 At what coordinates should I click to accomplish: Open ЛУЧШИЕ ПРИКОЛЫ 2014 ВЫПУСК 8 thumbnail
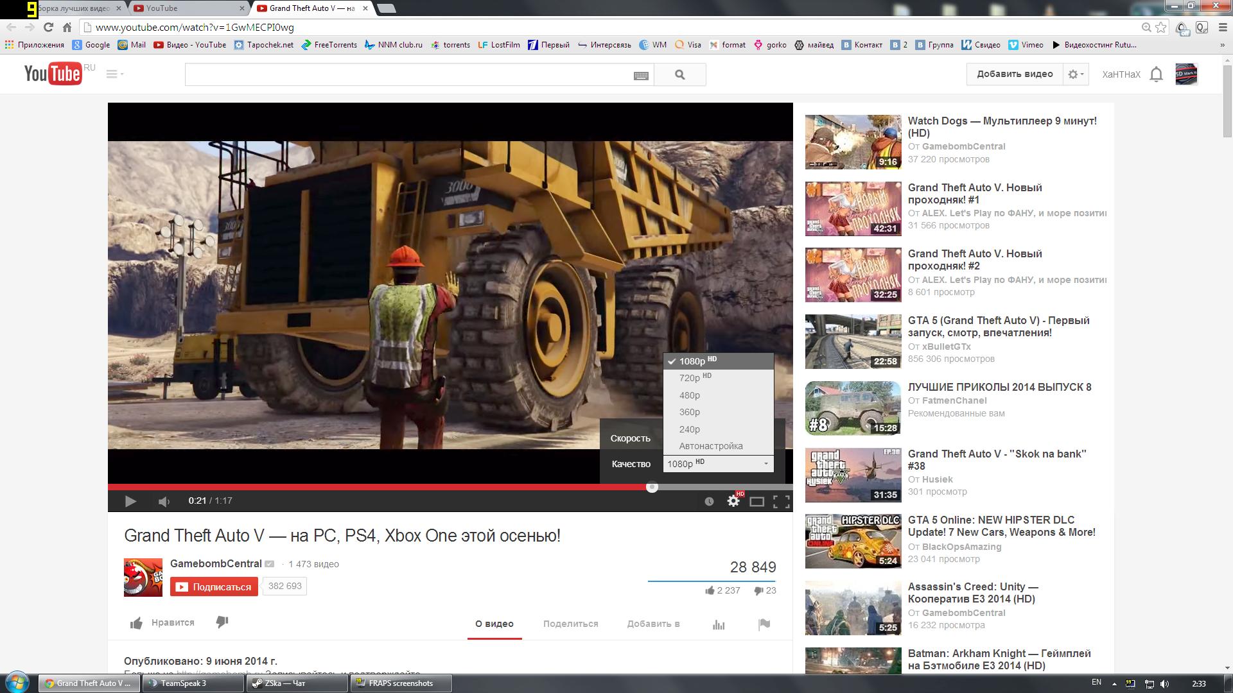(853, 408)
